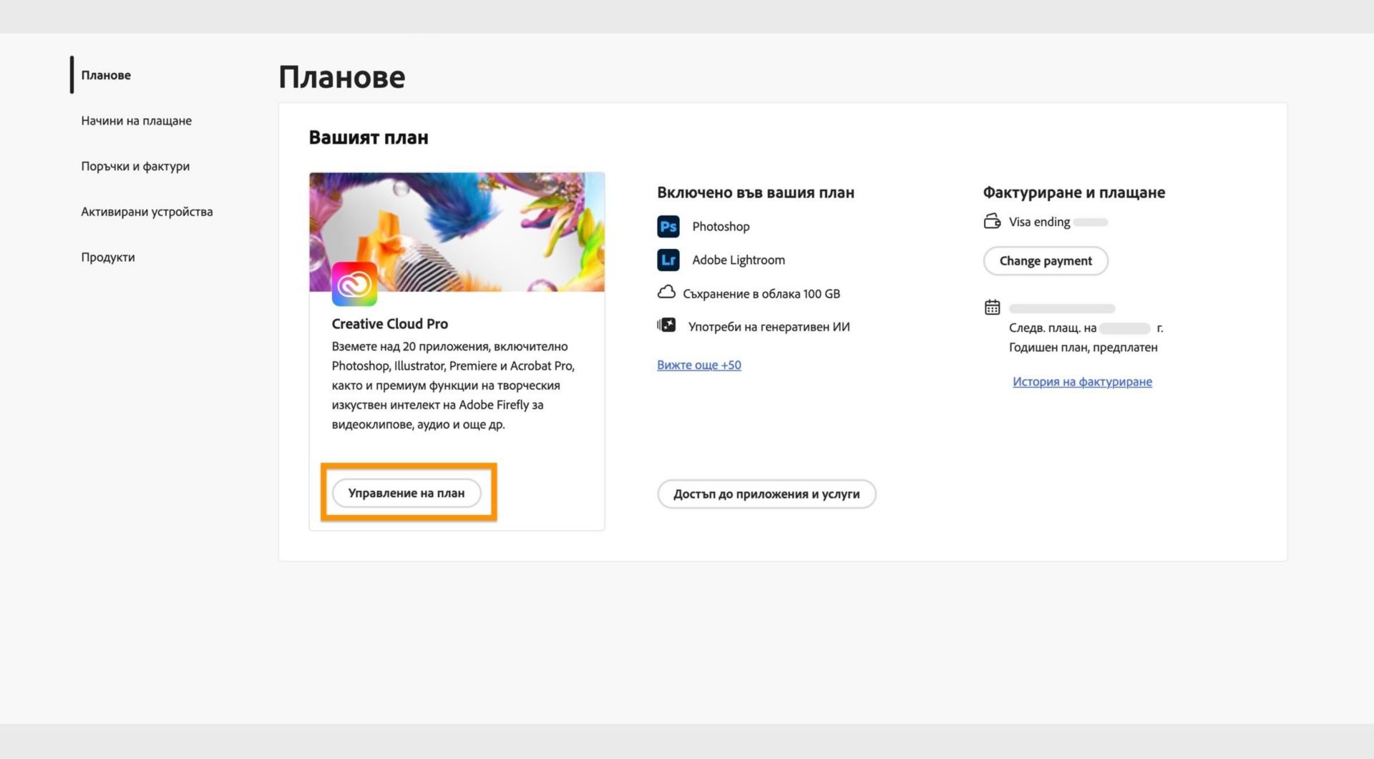Open Поръчки и фактури
This screenshot has height=759, width=1374.
click(x=135, y=166)
